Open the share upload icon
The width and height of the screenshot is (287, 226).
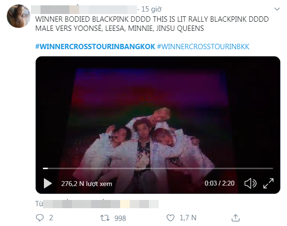235,218
